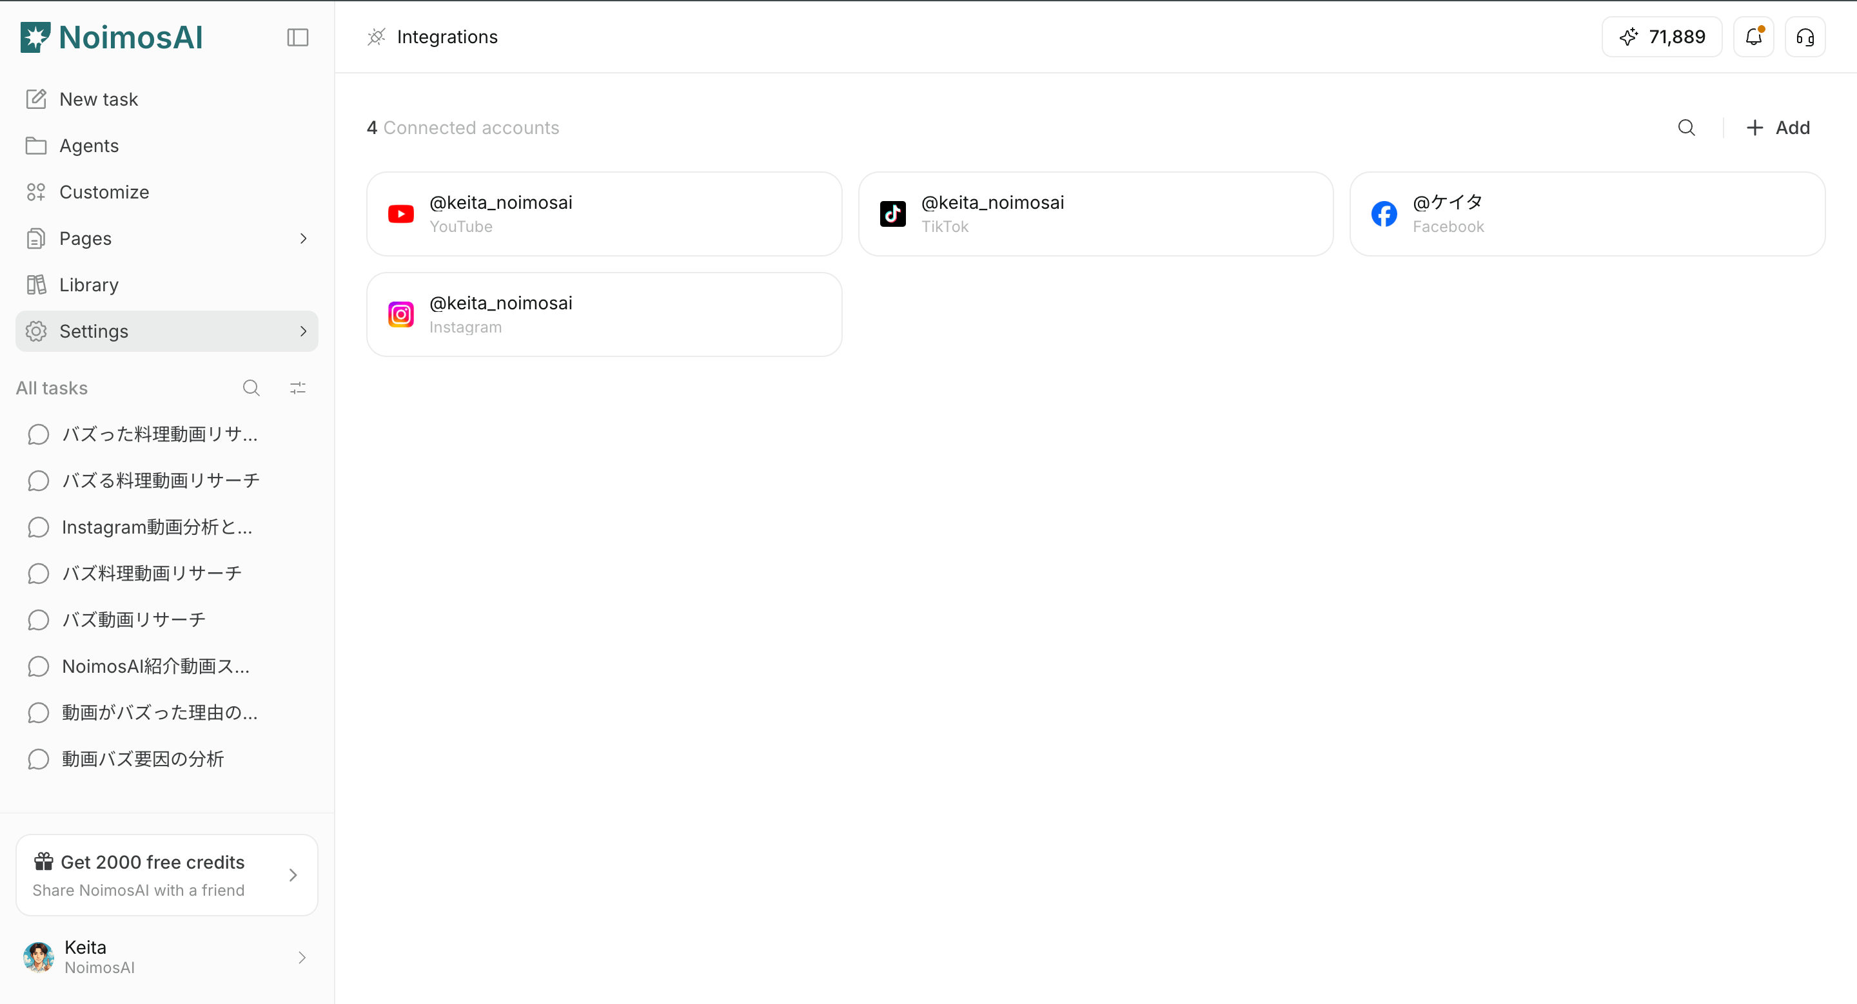Open task 動画がバズった理由の...
The height and width of the screenshot is (1004, 1857).
(x=166, y=713)
